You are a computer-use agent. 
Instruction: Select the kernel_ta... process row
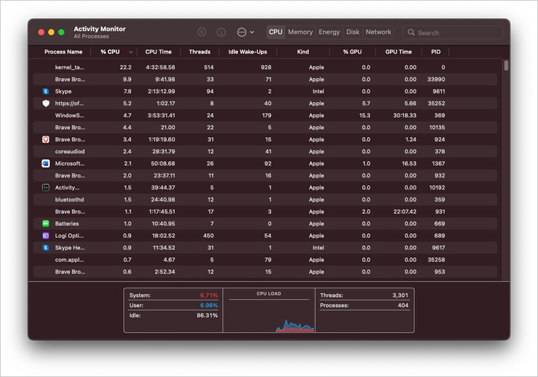click(x=265, y=67)
